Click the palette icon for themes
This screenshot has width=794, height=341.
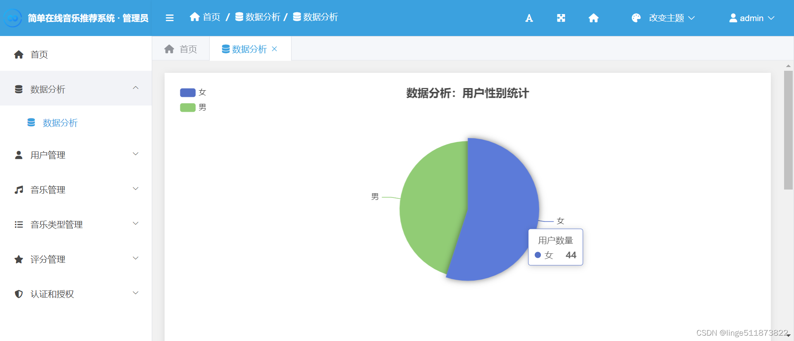636,18
